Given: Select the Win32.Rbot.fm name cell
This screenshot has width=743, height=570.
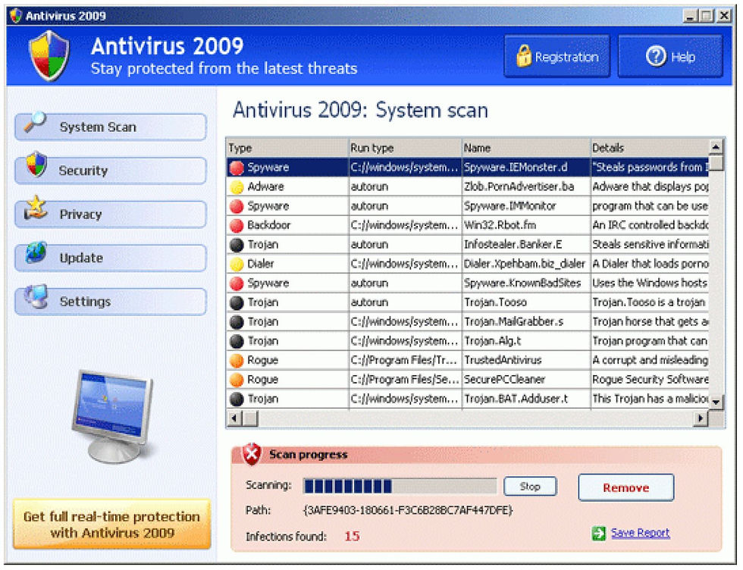Looking at the screenshot, I should coord(526,226).
